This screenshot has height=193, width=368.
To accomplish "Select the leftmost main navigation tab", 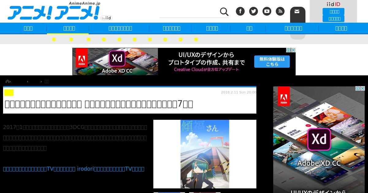I will click(x=28, y=28).
